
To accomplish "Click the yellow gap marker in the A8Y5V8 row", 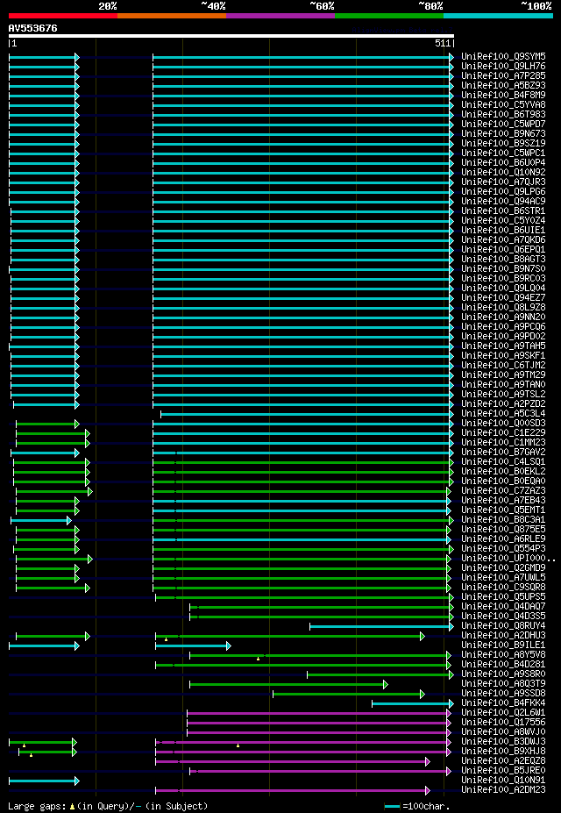I will 258,659.
